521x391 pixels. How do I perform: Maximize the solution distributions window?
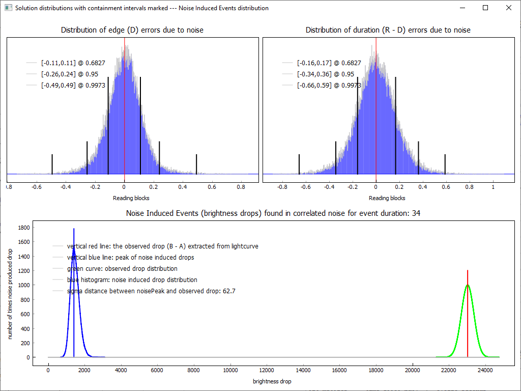click(x=485, y=8)
